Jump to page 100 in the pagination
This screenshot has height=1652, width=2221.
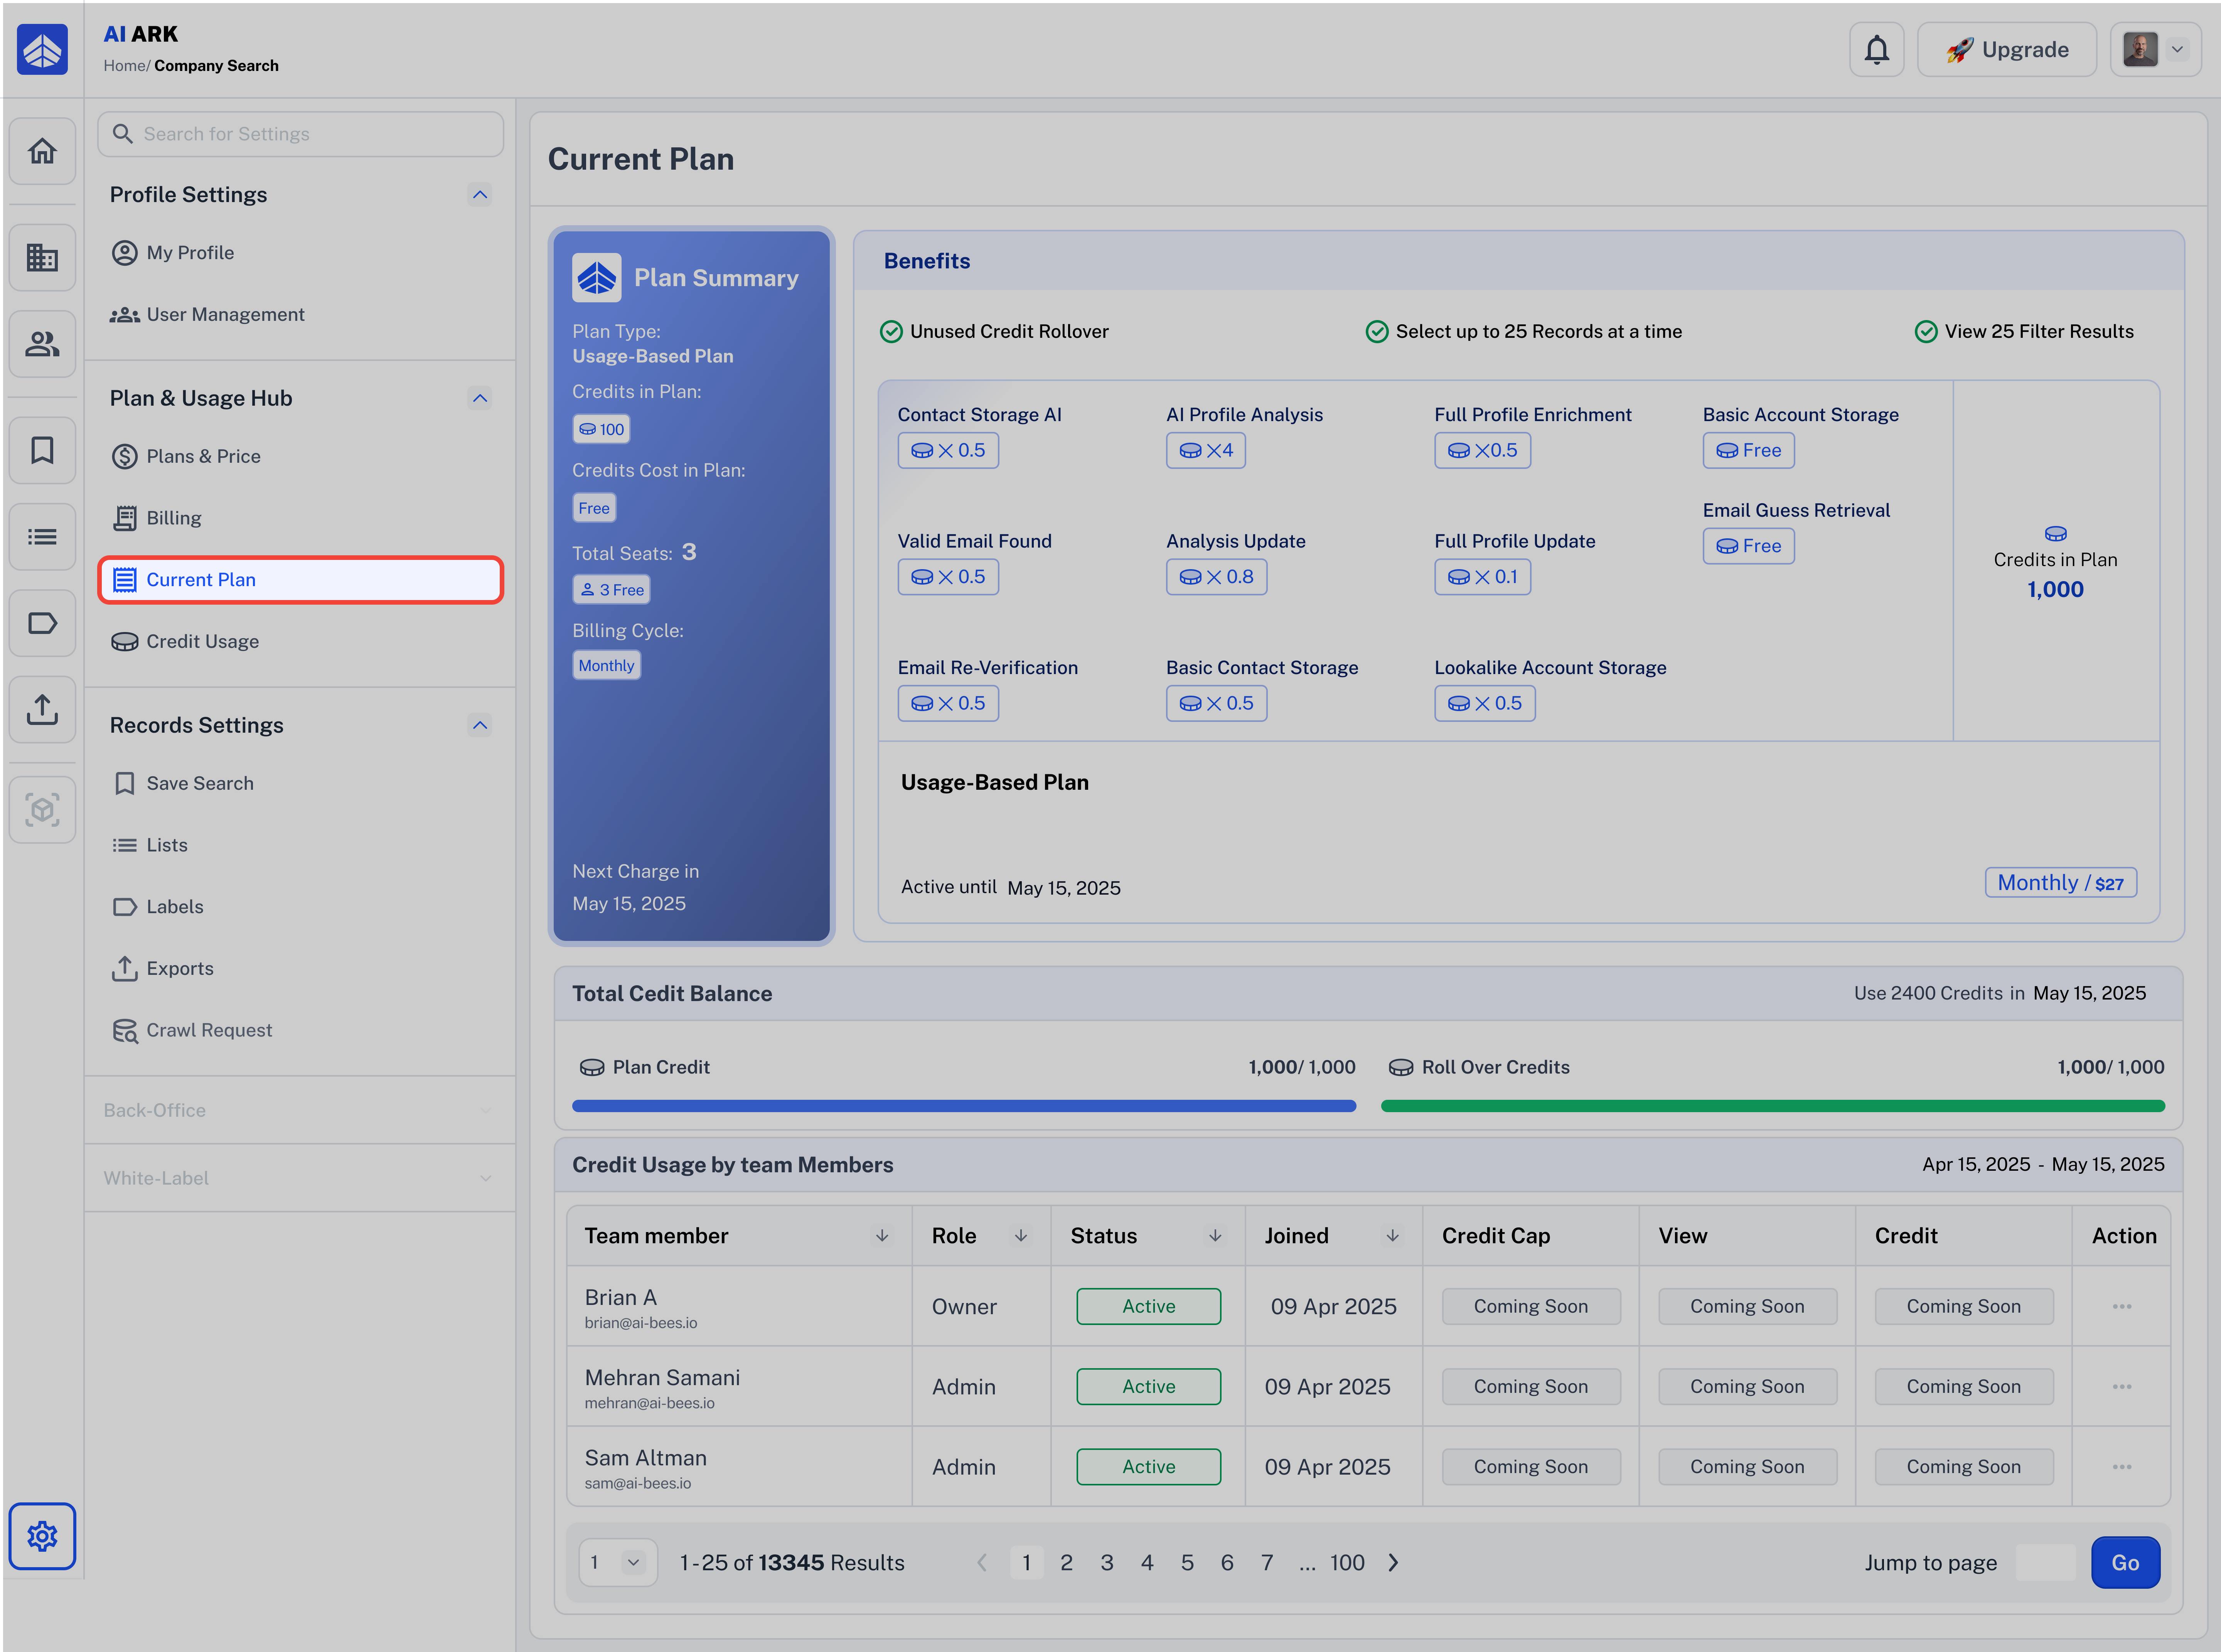click(1347, 1562)
